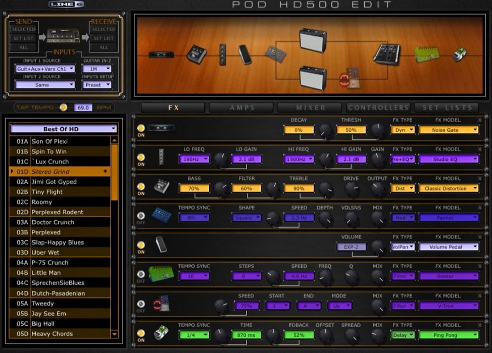Screen dimensions: 492x353
Task: Select preset 01A Son Of Plexi
Action: 60,141
